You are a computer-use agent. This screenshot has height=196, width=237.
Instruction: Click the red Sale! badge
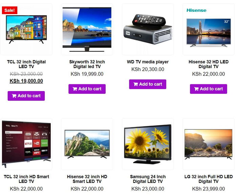[9, 10]
